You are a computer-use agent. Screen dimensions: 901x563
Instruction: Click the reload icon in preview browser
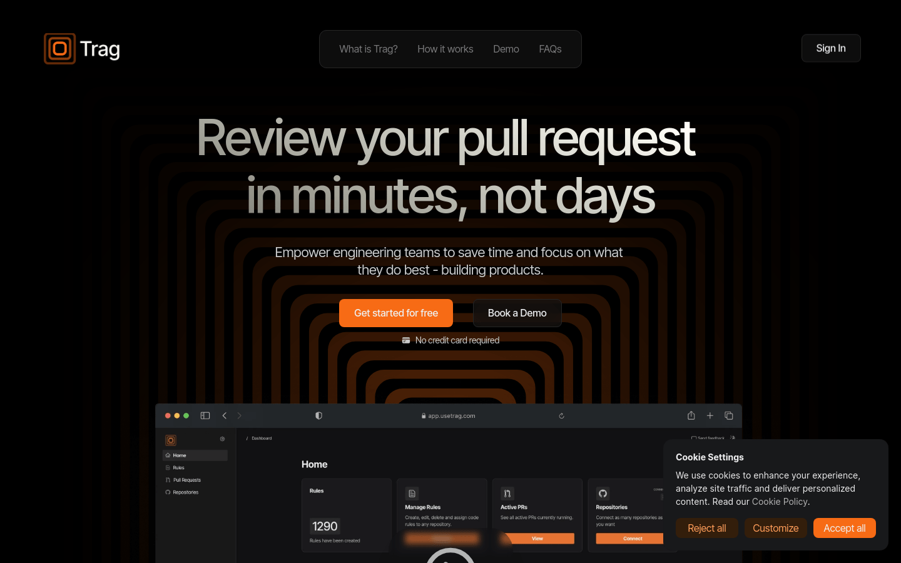(561, 416)
